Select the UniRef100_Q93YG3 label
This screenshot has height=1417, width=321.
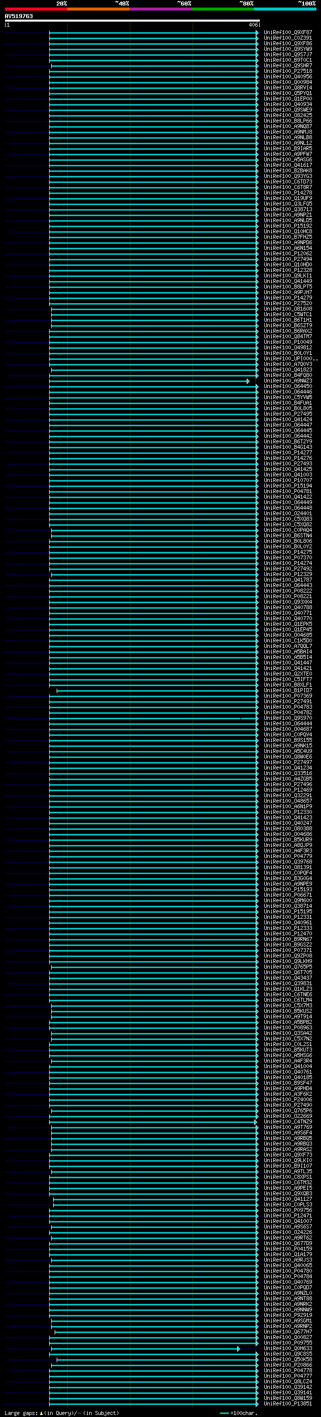[x=287, y=176]
